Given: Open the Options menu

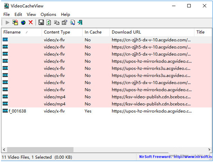Looking at the screenshot, I should pos(48,14).
